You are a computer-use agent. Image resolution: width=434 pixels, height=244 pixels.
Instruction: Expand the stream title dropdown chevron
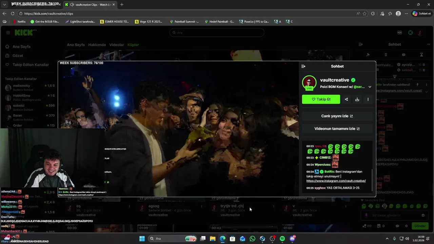pos(370,87)
